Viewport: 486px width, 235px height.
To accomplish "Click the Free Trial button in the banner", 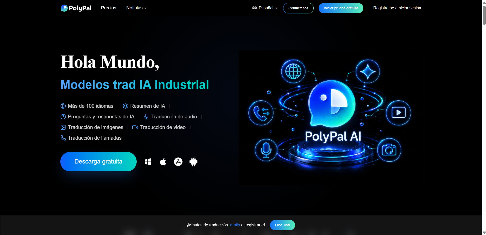I will pos(282,225).
